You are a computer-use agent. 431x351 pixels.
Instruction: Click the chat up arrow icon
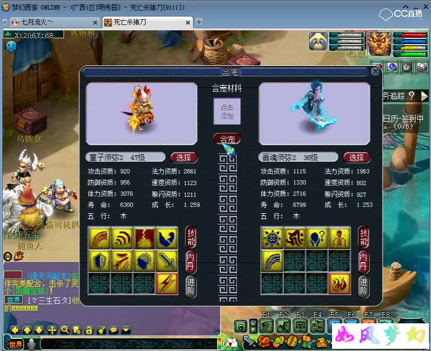pos(27,330)
